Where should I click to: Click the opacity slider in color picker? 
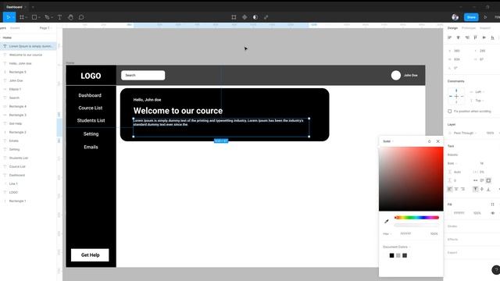click(x=416, y=225)
